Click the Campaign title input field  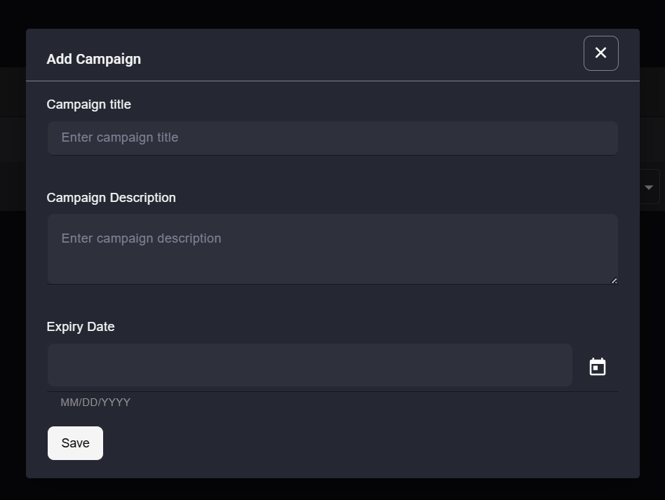click(x=332, y=137)
